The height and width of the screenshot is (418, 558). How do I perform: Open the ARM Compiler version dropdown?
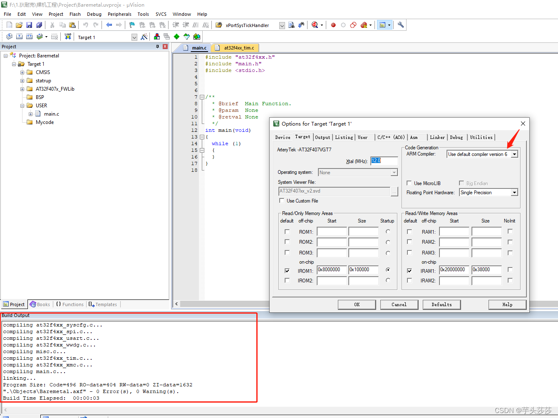514,154
